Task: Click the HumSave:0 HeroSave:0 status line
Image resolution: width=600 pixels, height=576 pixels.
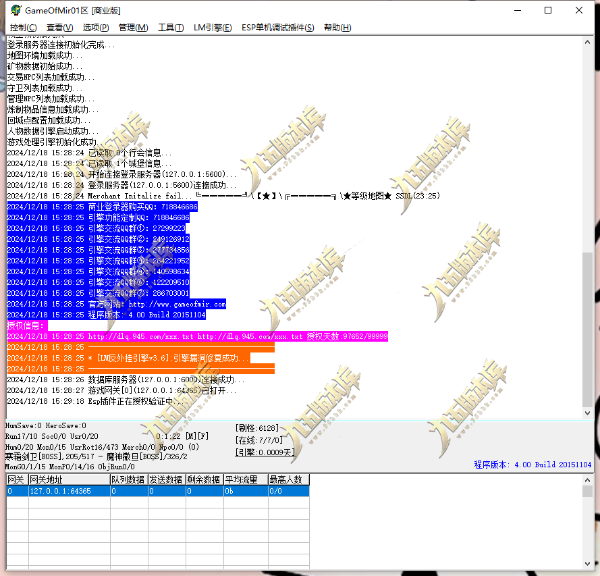Action: tap(45, 425)
